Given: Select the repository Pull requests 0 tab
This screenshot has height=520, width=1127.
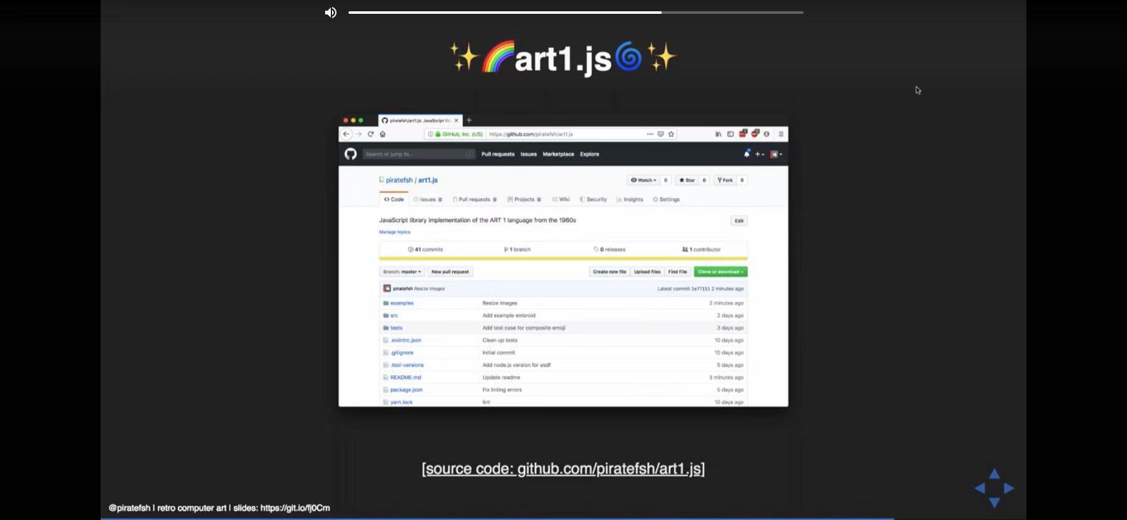Looking at the screenshot, I should coord(475,199).
